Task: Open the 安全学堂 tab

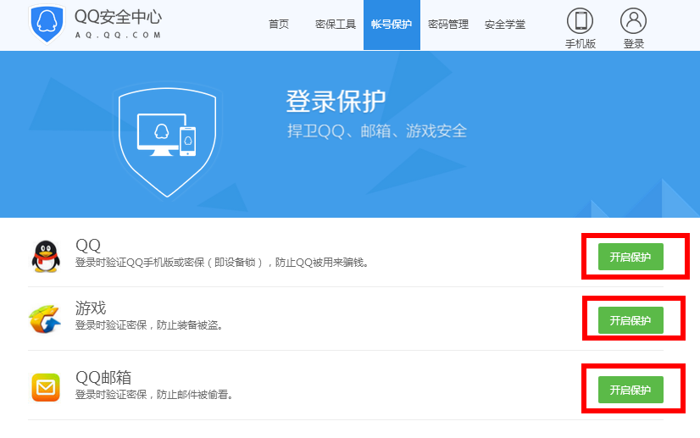Action: (505, 24)
